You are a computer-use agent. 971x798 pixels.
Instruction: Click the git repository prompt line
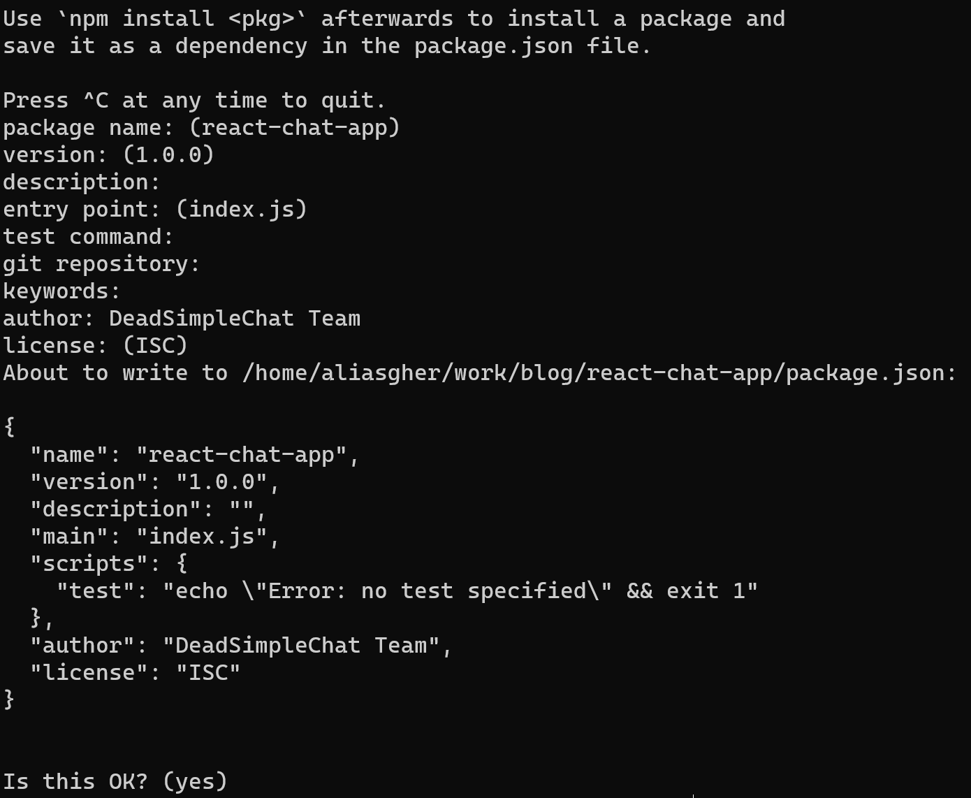(x=101, y=264)
